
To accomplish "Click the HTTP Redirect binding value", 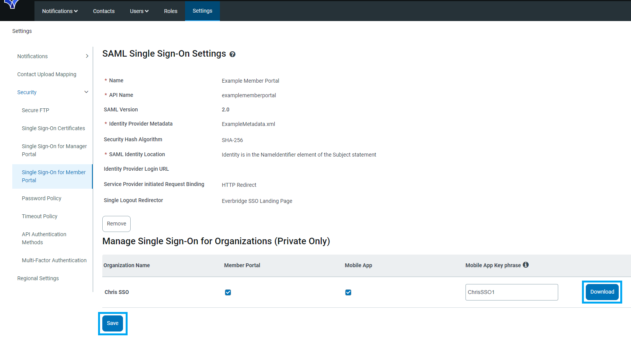I will coord(239,185).
